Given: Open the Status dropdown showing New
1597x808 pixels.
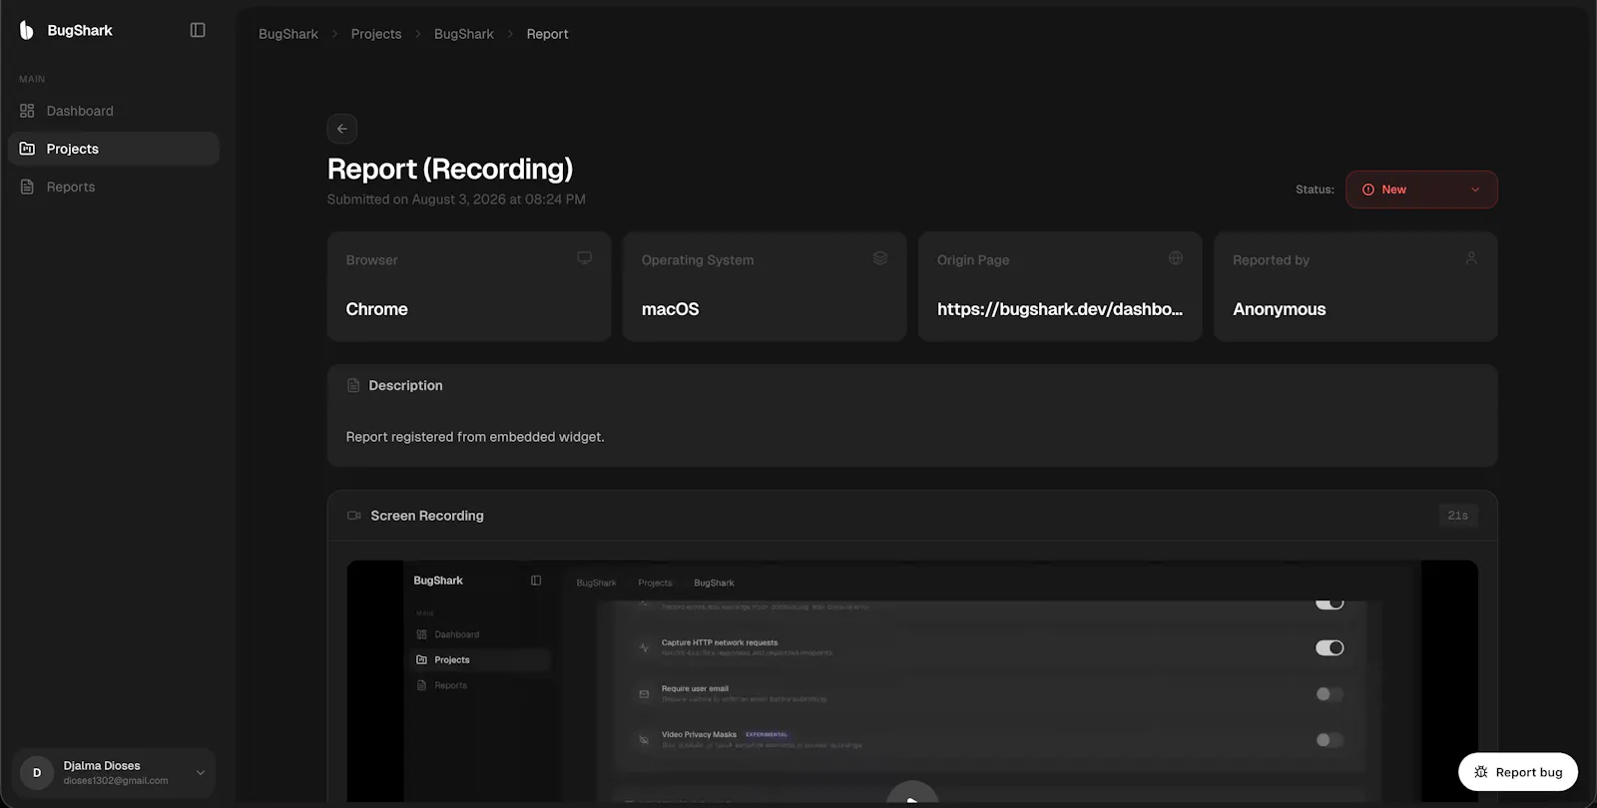Looking at the screenshot, I should coord(1421,190).
